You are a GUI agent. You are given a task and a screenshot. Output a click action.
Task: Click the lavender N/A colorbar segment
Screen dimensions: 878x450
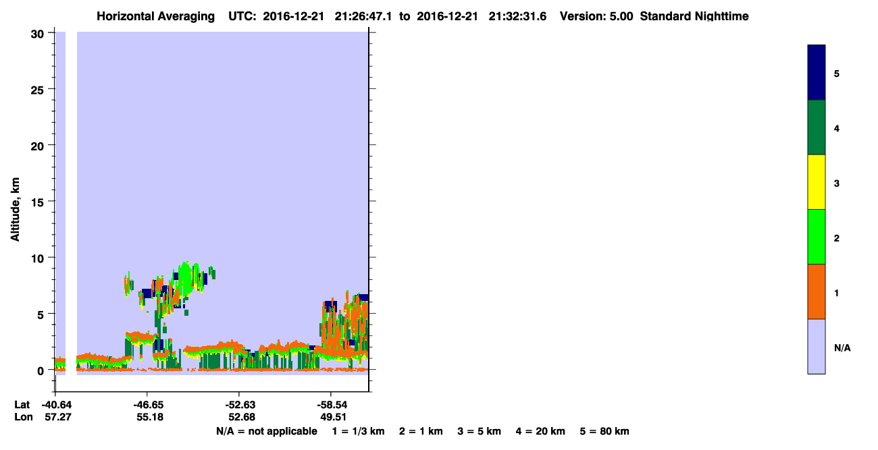click(817, 346)
